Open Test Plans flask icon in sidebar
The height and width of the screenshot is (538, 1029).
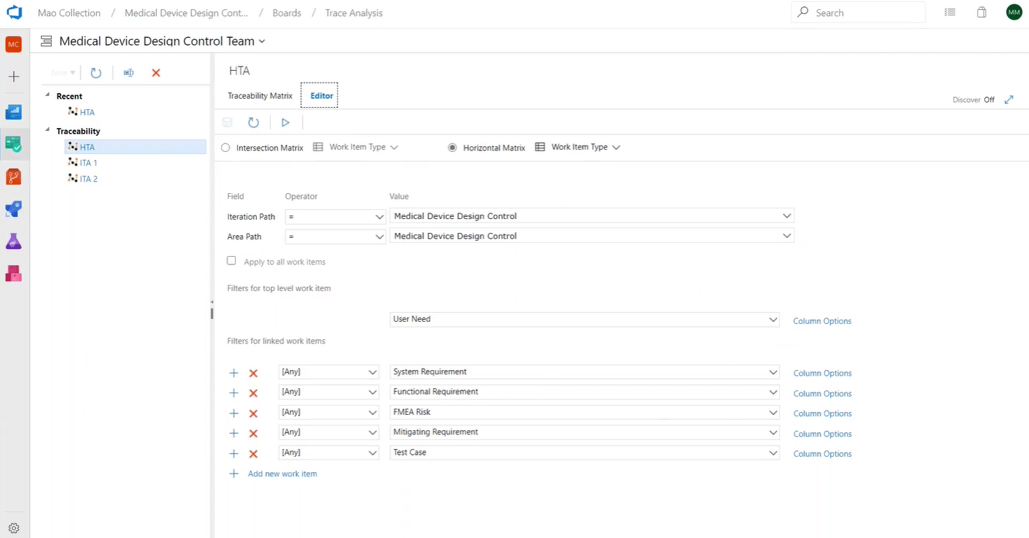pyautogui.click(x=13, y=241)
